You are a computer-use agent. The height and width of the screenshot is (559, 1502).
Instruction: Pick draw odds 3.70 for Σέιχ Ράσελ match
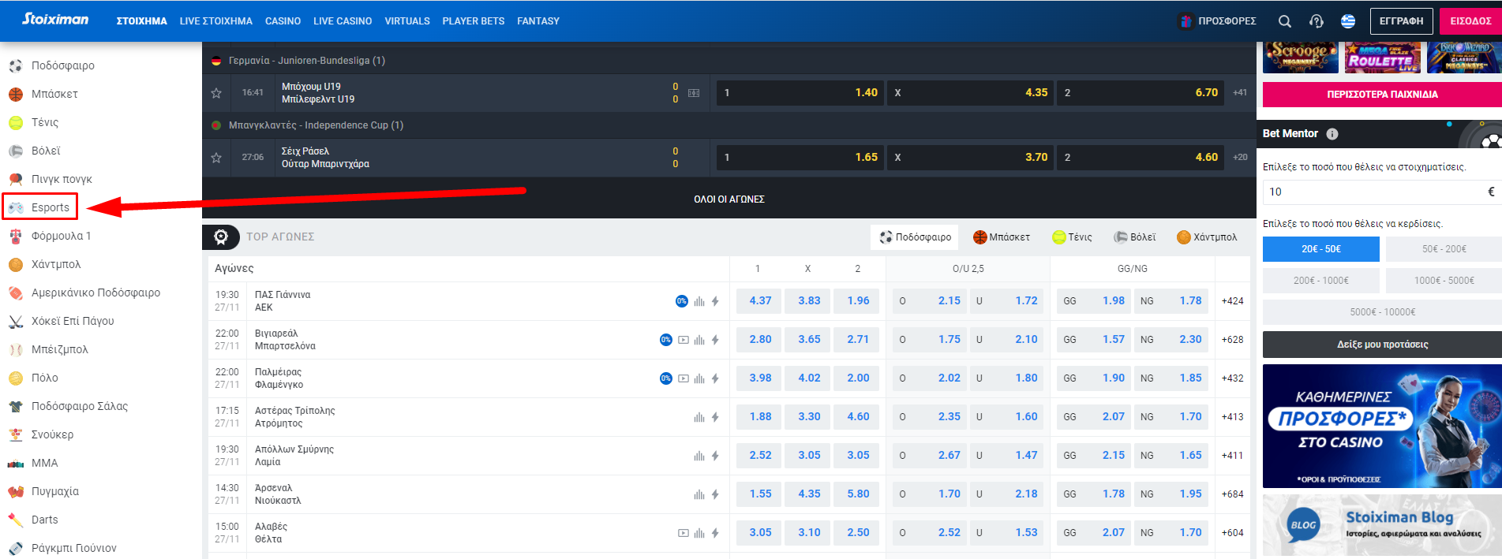tap(970, 158)
